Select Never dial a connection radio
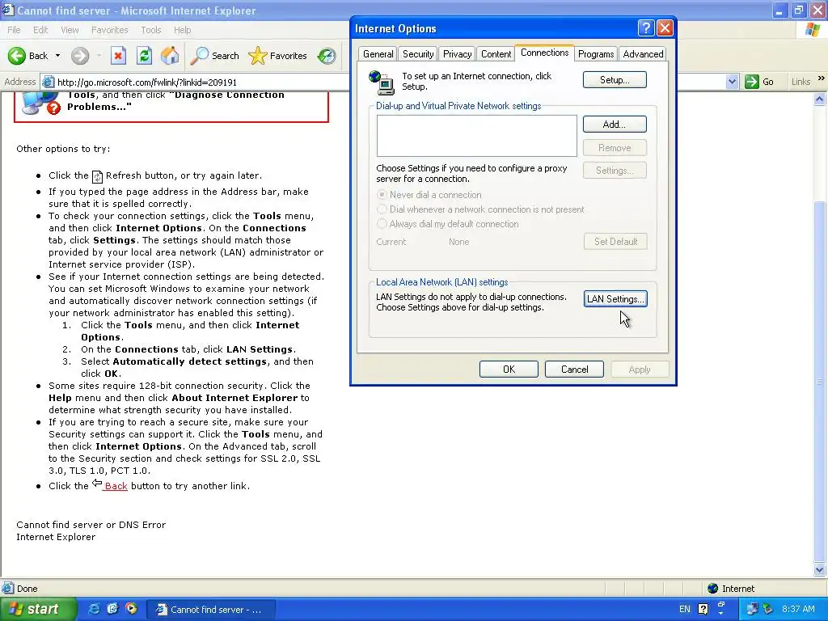Viewport: 828px width, 621px height. coord(382,195)
